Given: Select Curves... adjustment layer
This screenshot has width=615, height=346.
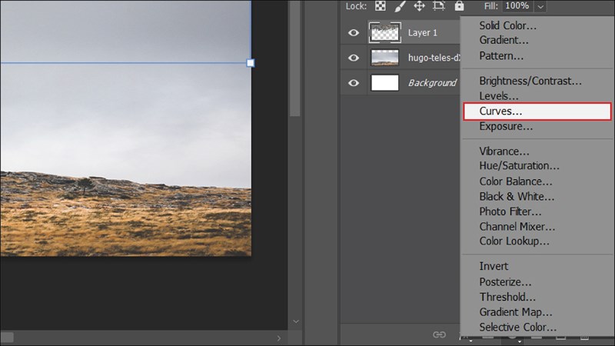Looking at the screenshot, I should click(537, 111).
